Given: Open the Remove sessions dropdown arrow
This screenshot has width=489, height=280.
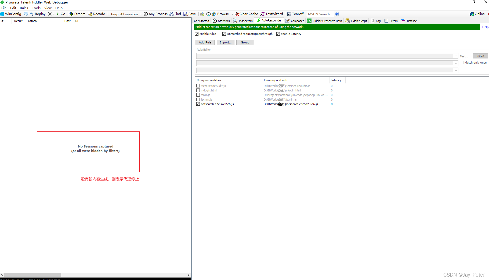Looking at the screenshot, I should [53, 14].
